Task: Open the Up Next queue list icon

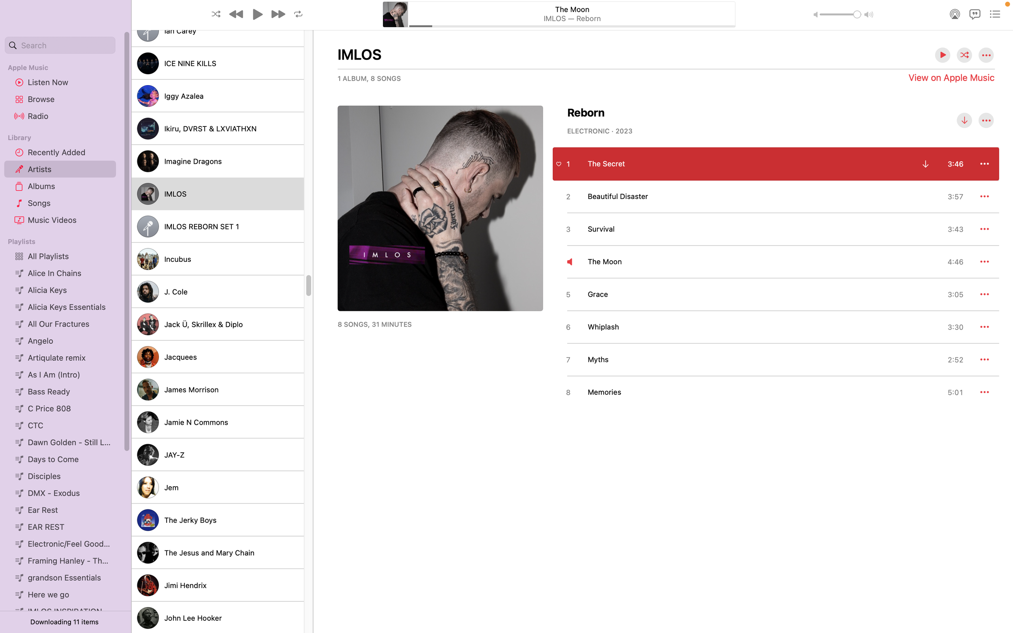Action: click(995, 14)
